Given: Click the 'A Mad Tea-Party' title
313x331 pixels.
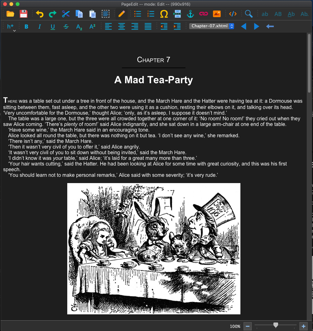Looking at the screenshot, I should [x=154, y=80].
